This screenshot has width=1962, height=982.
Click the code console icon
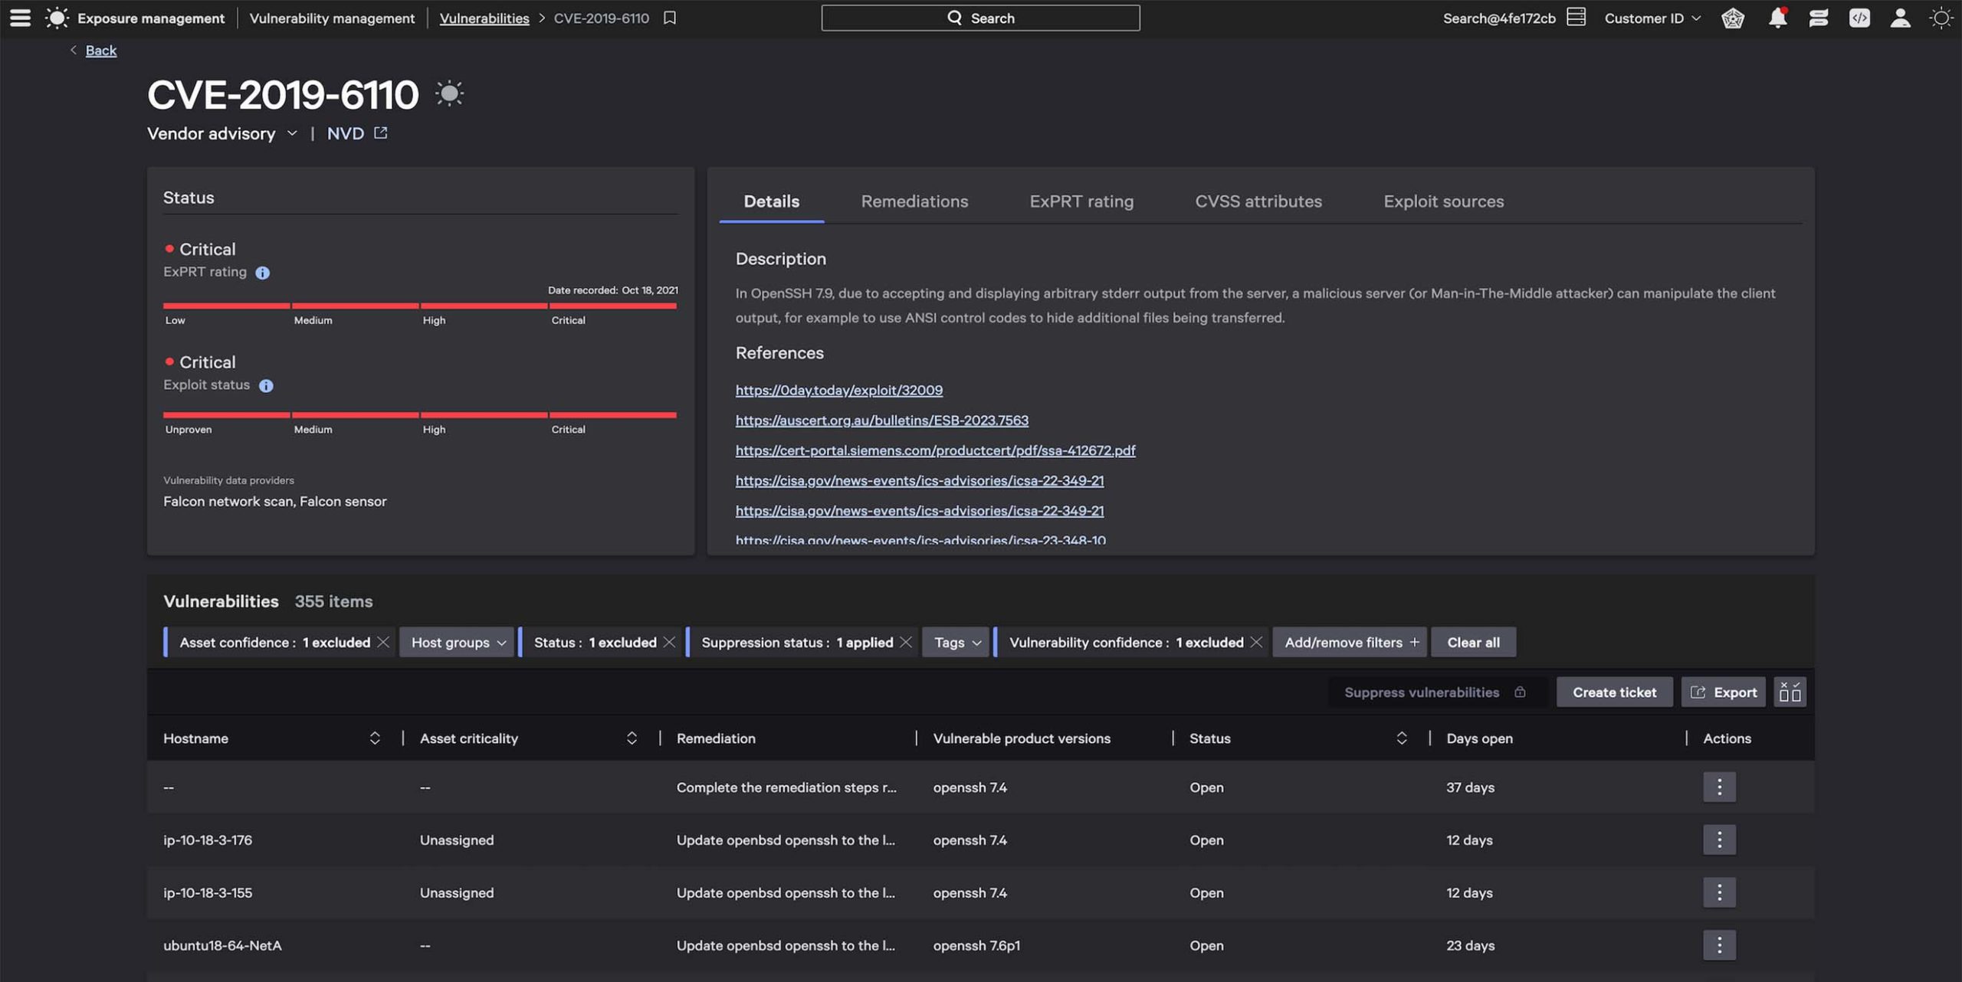pos(1859,18)
